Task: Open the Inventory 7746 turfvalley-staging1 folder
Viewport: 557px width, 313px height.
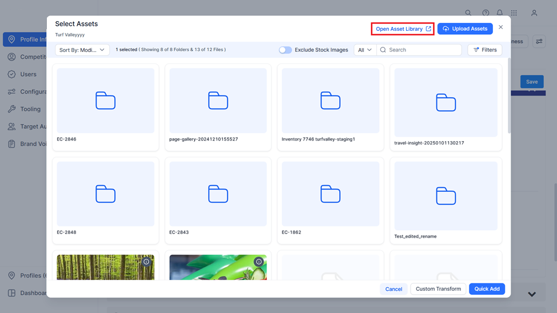Action: coord(331,107)
